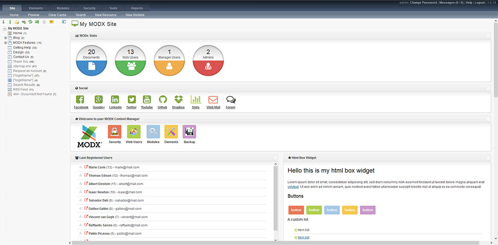Click the green expand tree arrow icon
The height and width of the screenshot is (245, 498).
point(3,22)
